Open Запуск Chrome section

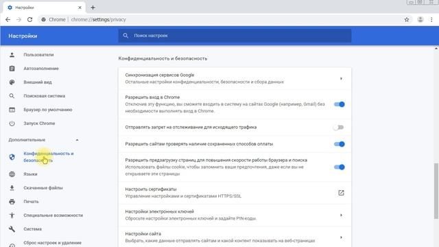39,123
